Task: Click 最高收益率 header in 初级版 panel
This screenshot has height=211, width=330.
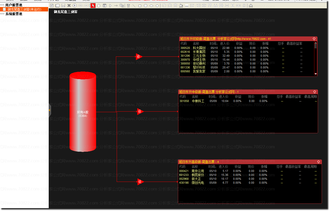Action: (294, 44)
